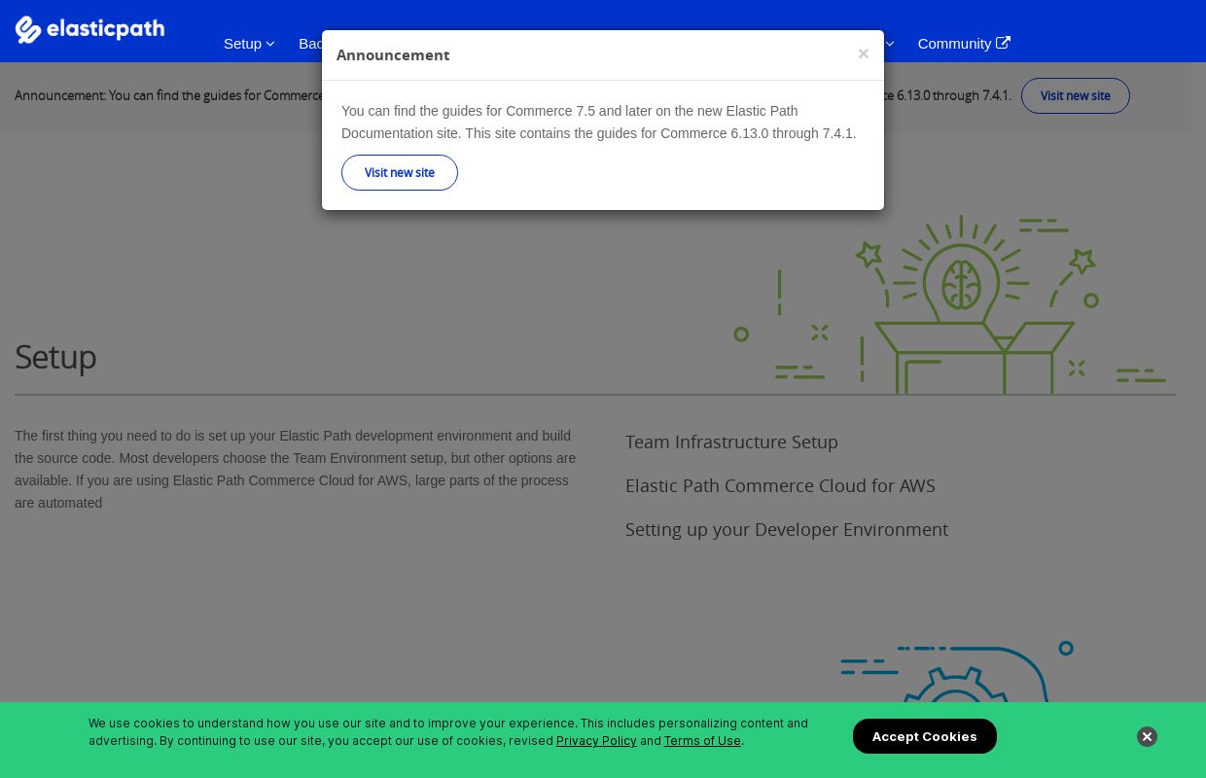This screenshot has height=778, width=1206.
Task: Dismiss the cookie bar with X icon
Action: click(1148, 737)
